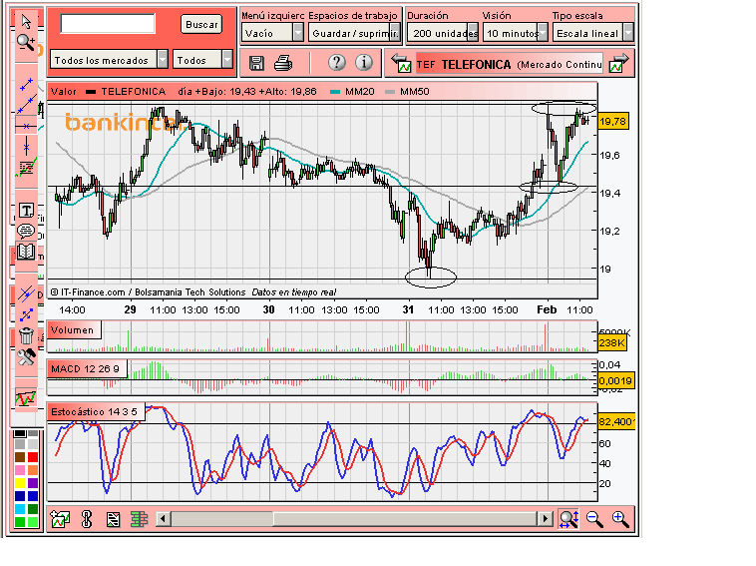Select the parallel channel lines tool
This screenshot has width=756, height=566.
[x=26, y=292]
